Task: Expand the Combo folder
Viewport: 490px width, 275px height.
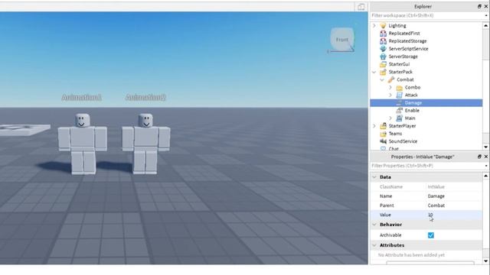Action: [390, 88]
